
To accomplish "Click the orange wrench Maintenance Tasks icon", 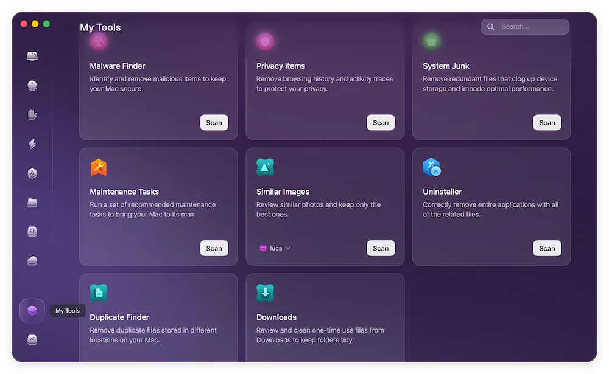I will pyautogui.click(x=99, y=167).
